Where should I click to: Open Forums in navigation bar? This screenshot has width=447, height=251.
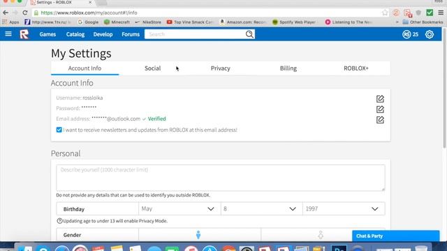coord(131,34)
